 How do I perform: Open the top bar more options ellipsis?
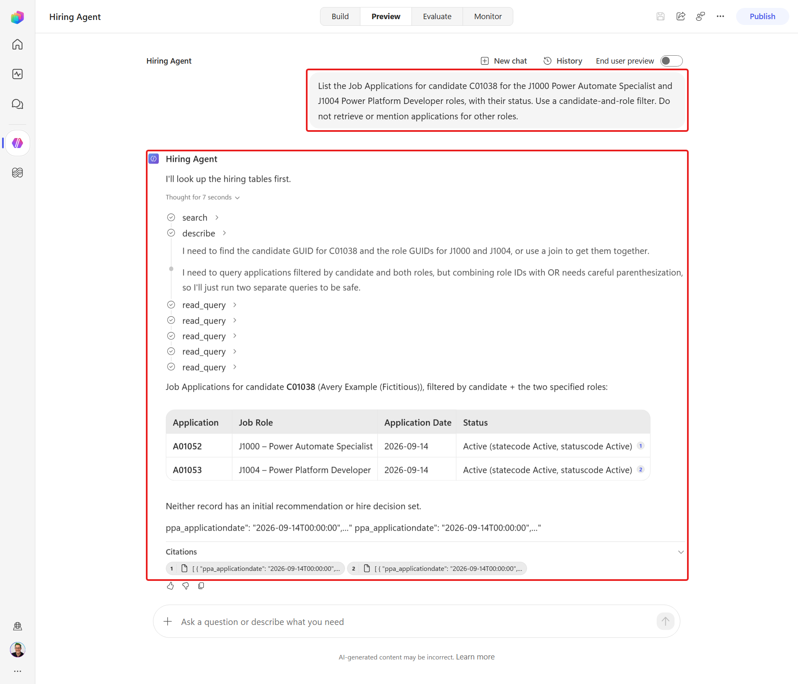click(x=720, y=17)
